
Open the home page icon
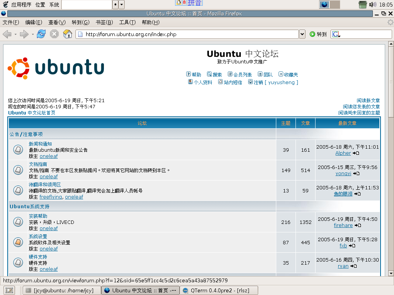click(67, 34)
